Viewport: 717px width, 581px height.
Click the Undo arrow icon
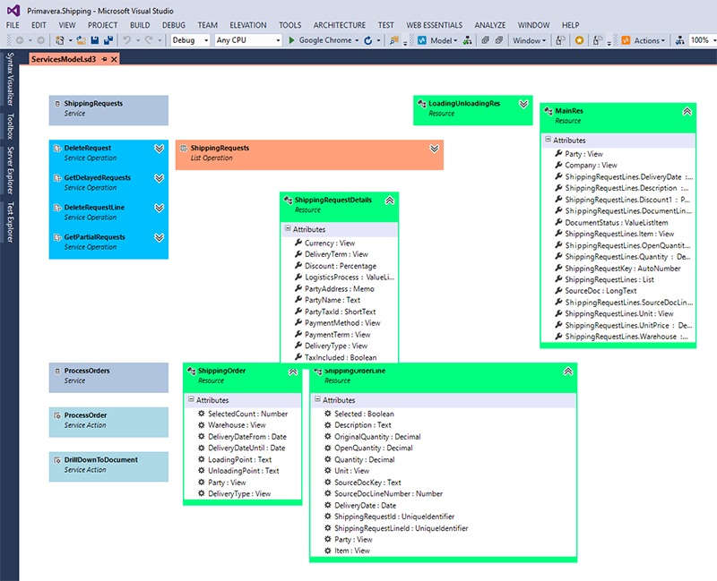(x=127, y=40)
